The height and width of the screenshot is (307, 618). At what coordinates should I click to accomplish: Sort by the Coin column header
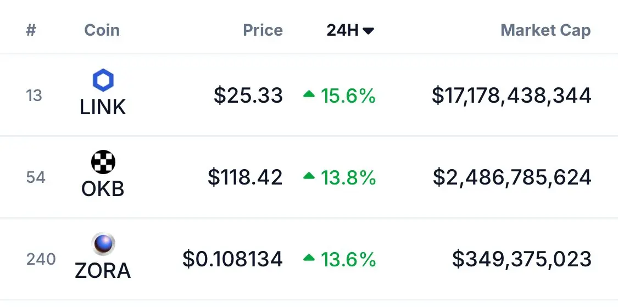pos(102,30)
